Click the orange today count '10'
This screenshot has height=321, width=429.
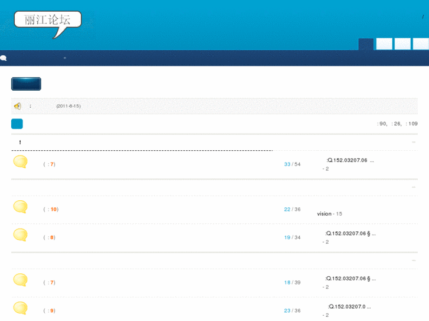[x=54, y=209]
